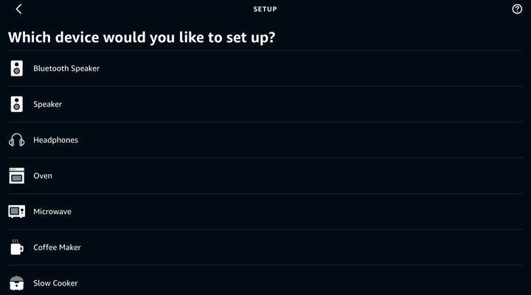Click the Speaker device icon
Viewport: 531px width, 295px height.
click(16, 104)
